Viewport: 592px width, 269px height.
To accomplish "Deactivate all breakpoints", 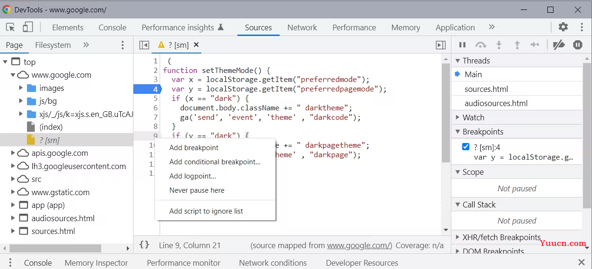I will click(559, 45).
